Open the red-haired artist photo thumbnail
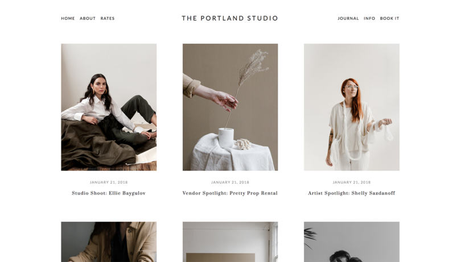Image resolution: width=461 pixels, height=262 pixels. point(352,107)
